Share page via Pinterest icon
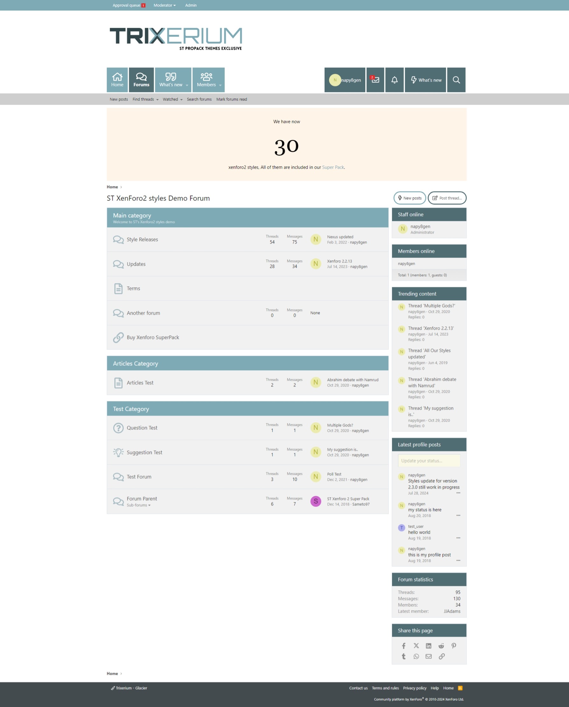 453,646
